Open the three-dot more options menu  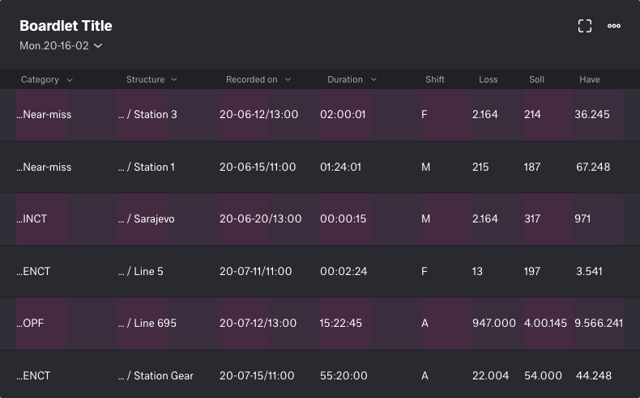[614, 26]
